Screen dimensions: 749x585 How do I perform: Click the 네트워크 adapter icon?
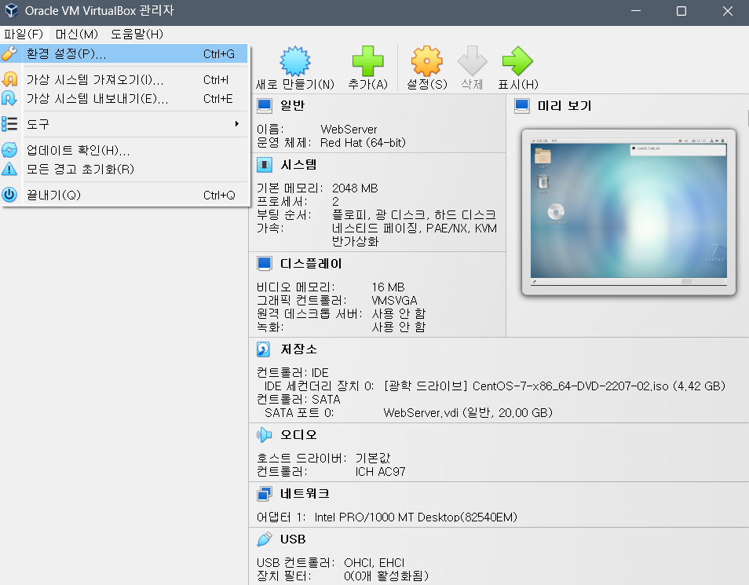point(264,494)
